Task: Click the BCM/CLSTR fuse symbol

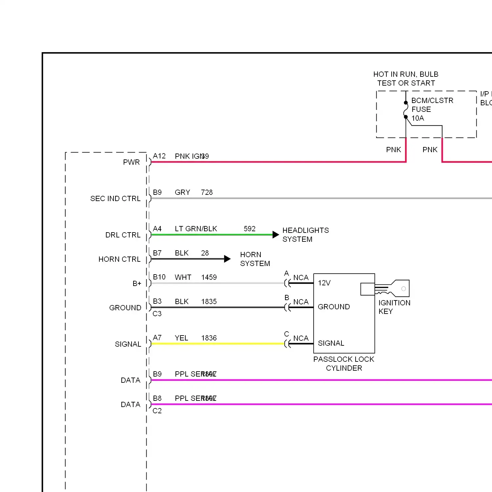Action: click(406, 110)
